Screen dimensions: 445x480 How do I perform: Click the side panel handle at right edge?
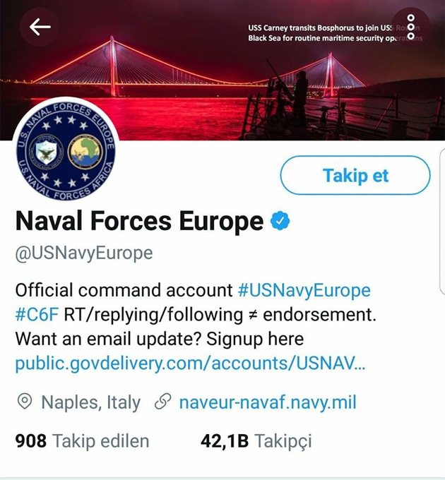pos(442,222)
